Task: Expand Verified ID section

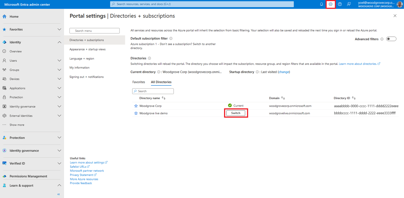Action: [x=59, y=163]
